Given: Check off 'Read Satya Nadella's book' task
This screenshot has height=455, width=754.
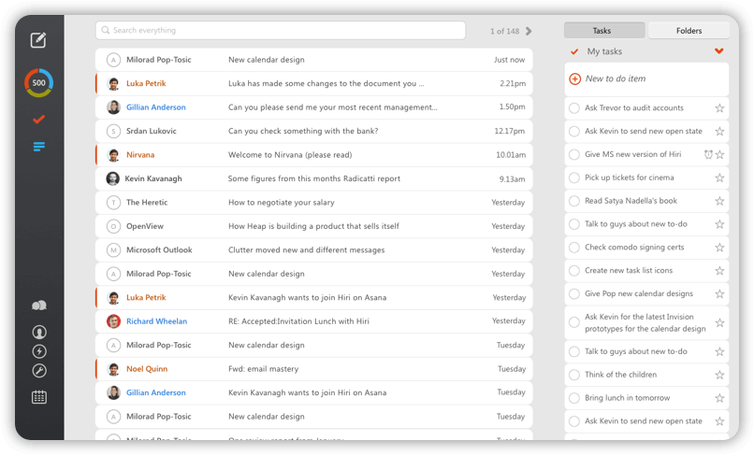Looking at the screenshot, I should 574,201.
